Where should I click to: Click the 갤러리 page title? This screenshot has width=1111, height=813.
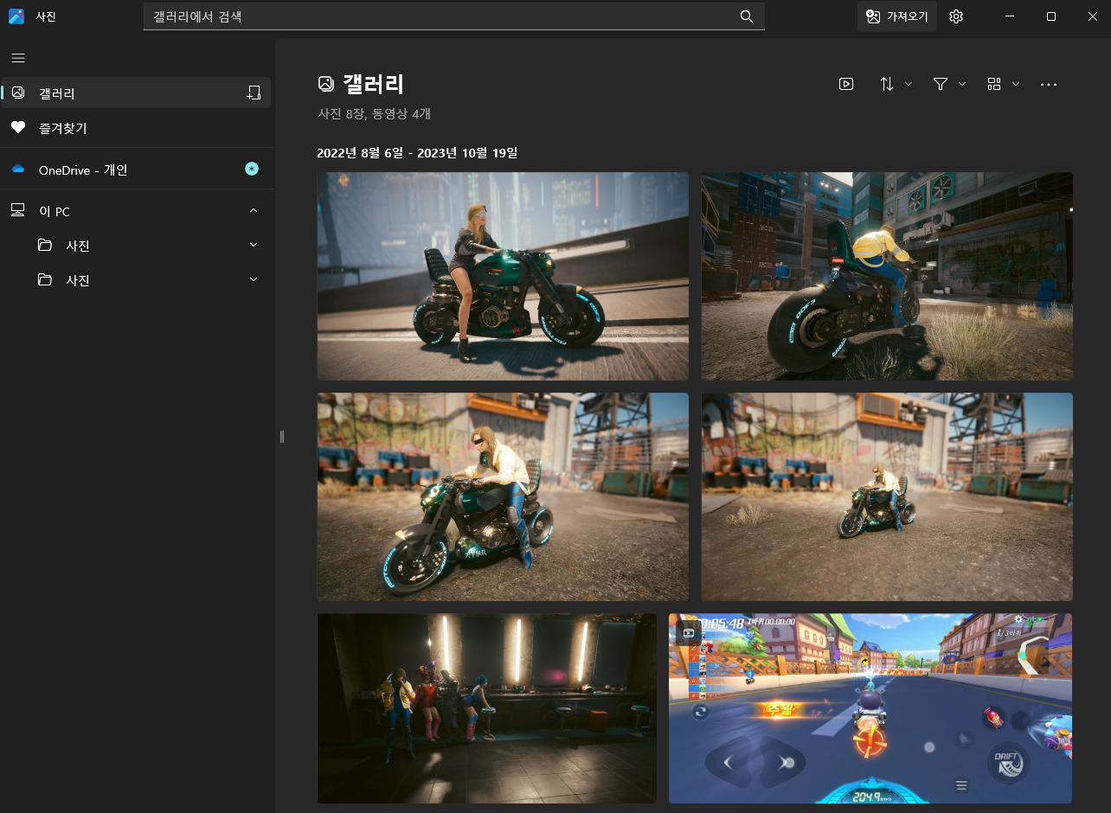point(374,84)
